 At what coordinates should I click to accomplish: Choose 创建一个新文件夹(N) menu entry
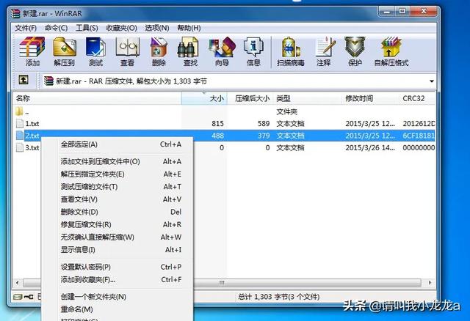pyautogui.click(x=117, y=297)
